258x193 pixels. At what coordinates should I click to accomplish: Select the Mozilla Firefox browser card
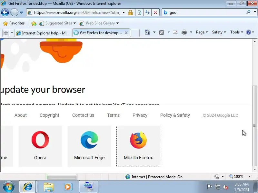(138, 146)
